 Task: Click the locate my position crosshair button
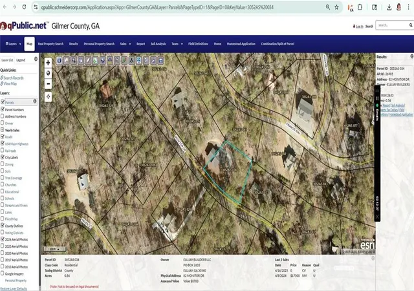tap(48, 96)
